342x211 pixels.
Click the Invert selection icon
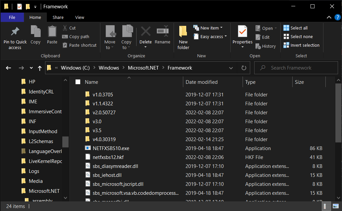(286, 45)
